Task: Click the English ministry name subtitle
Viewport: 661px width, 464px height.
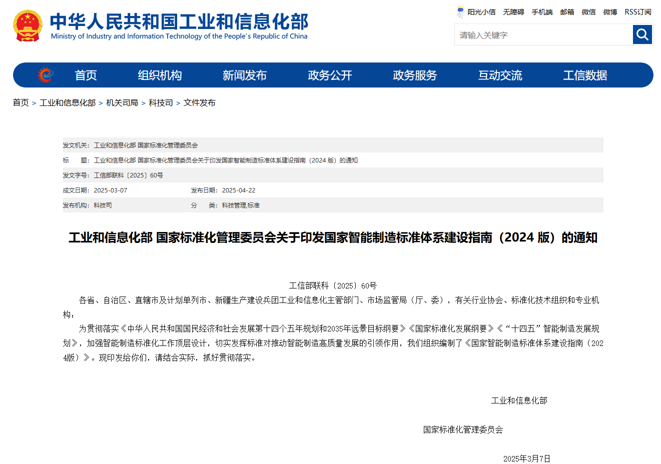Action: click(179, 36)
